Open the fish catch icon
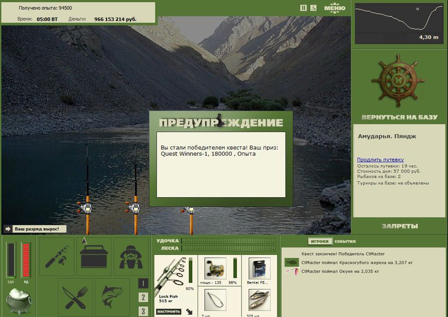Viewport: 448px width, 317px height. 112,297
